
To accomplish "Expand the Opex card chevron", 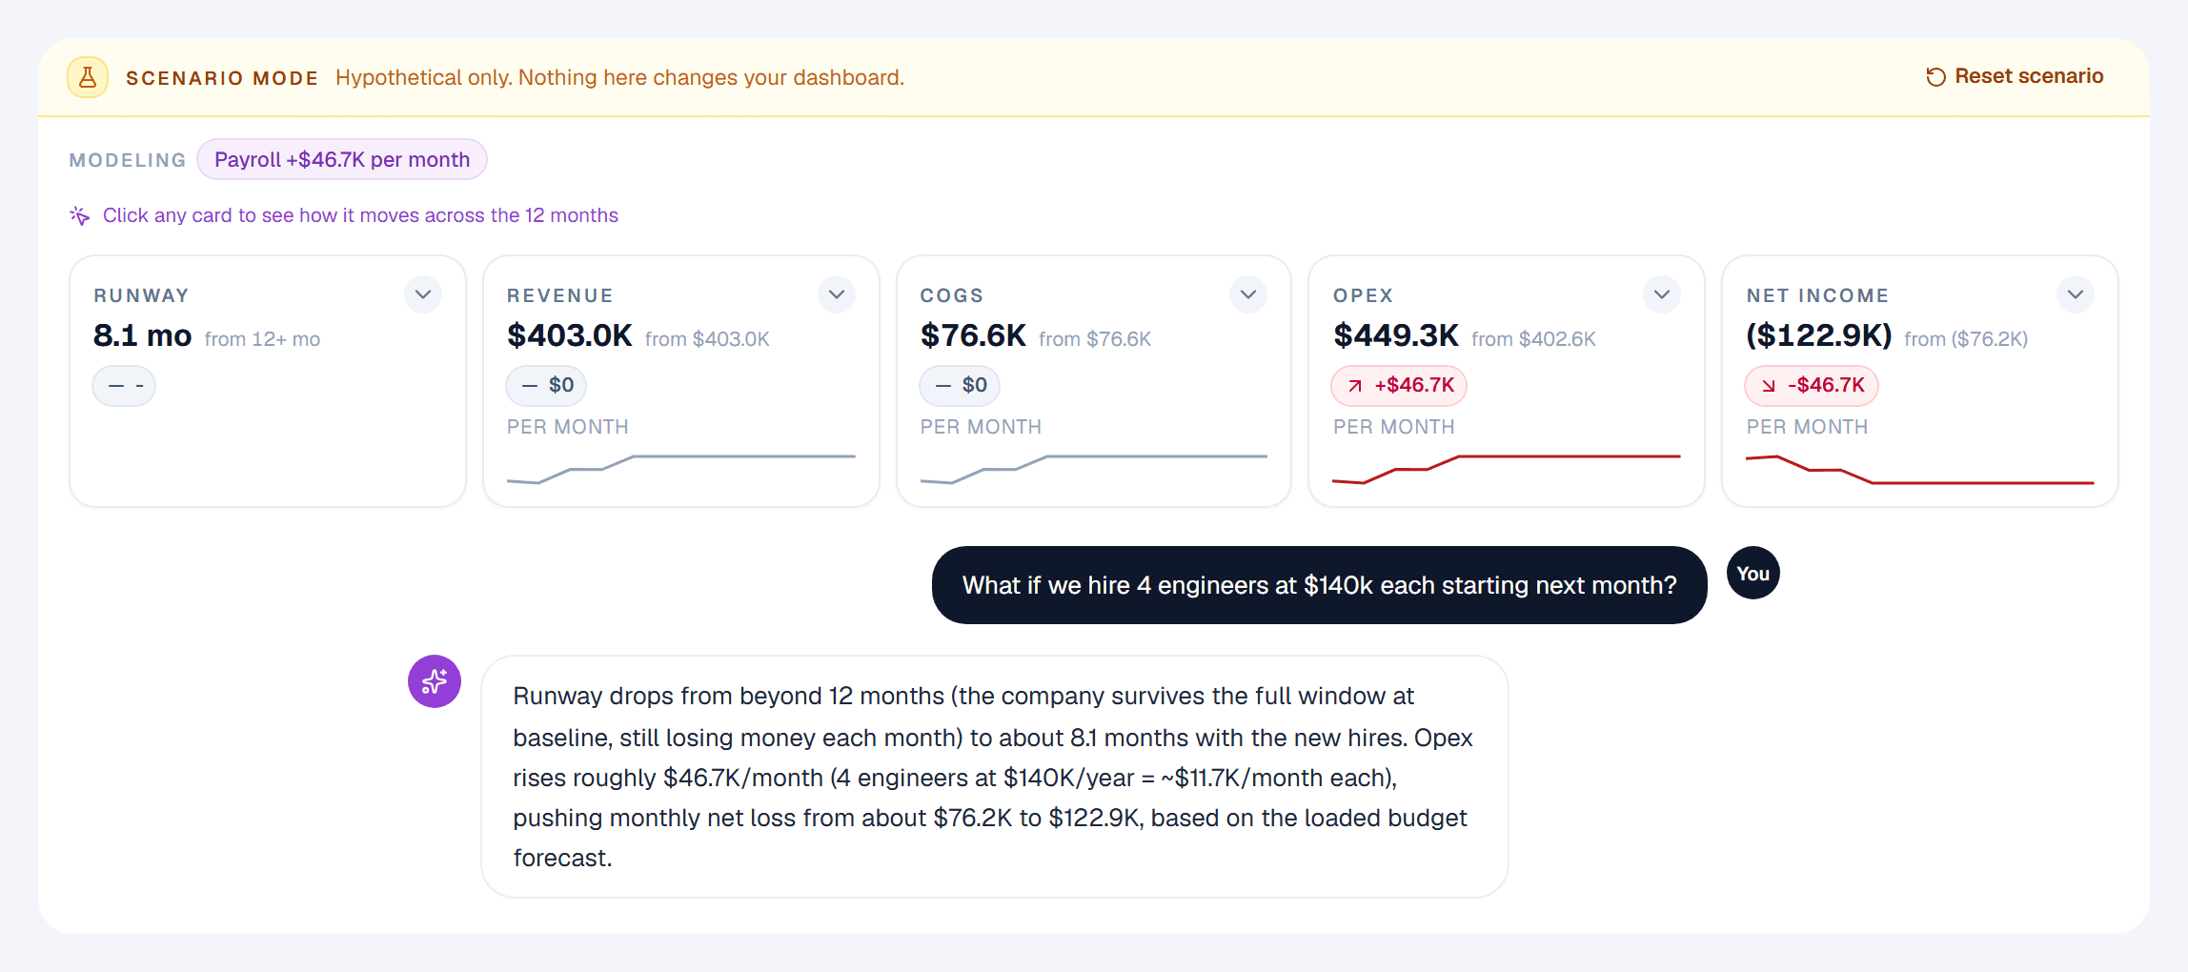I will click(1662, 294).
